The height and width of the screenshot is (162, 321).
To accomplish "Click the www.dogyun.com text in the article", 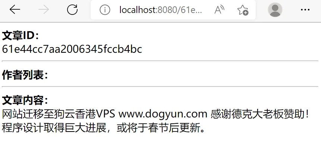I will (x=163, y=114).
